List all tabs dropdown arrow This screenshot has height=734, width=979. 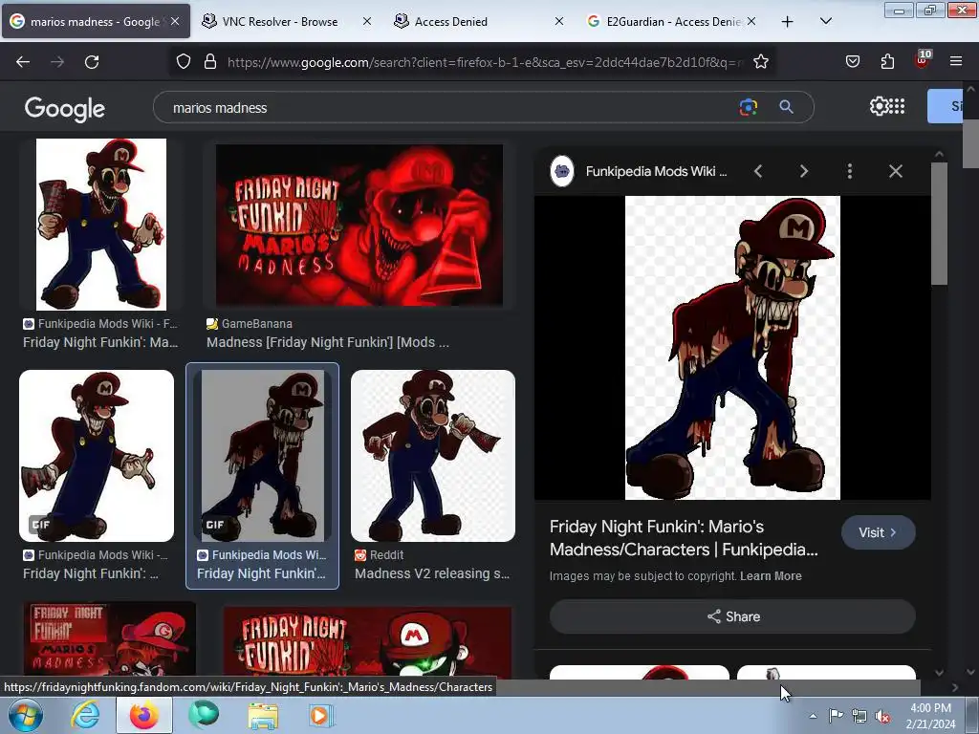click(825, 21)
